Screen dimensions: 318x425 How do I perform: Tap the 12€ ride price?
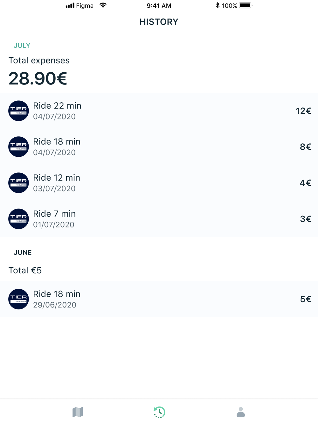303,111
